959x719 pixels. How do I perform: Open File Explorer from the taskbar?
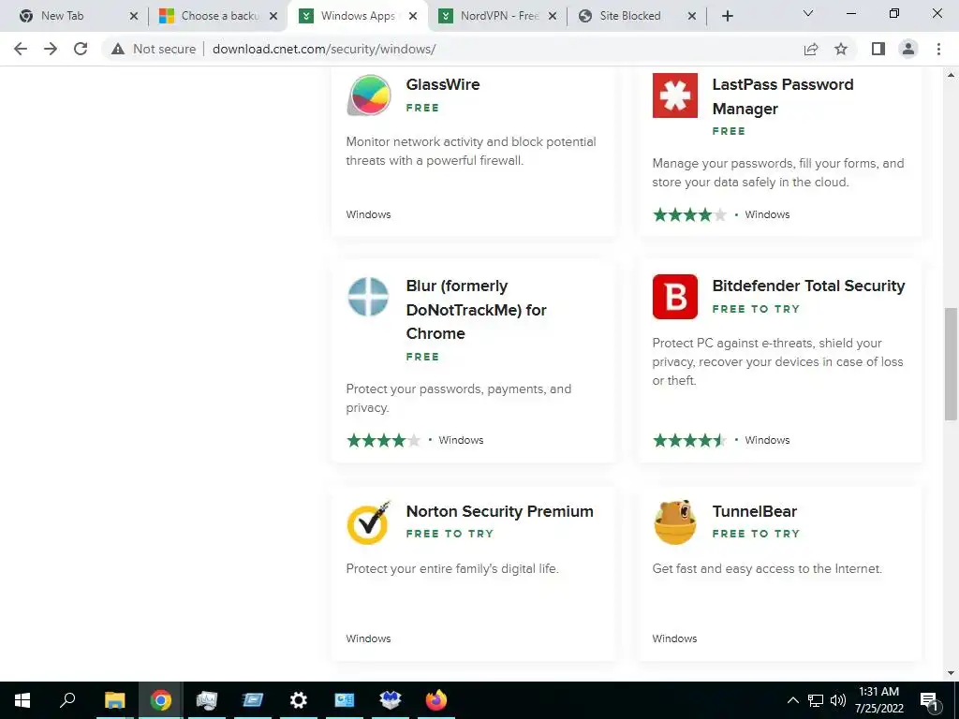click(x=114, y=700)
